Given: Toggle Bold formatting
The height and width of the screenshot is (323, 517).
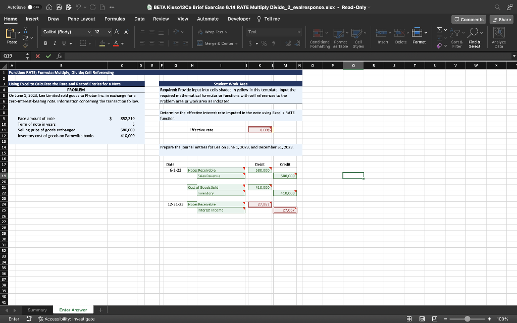Looking at the screenshot, I should coord(45,43).
